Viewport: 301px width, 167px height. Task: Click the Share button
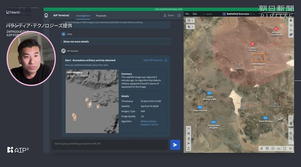click(169, 15)
